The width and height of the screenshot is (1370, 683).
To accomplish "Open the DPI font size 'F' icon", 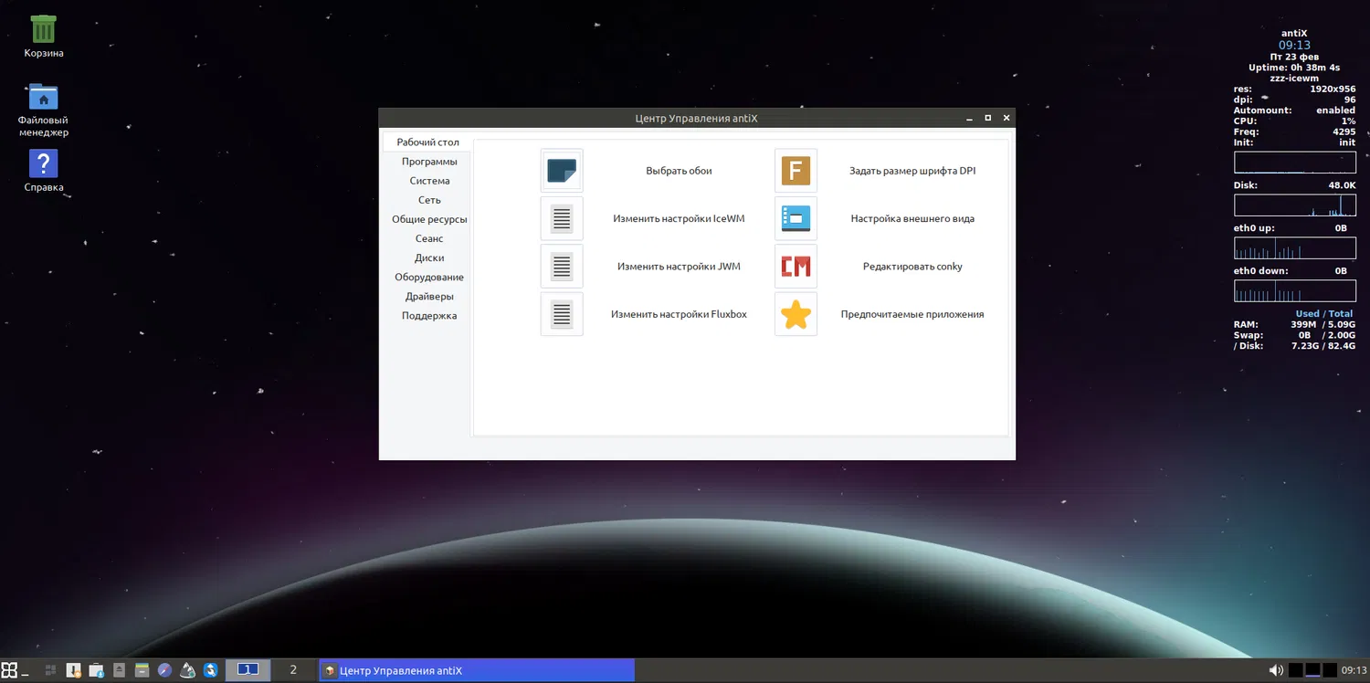I will tap(796, 171).
